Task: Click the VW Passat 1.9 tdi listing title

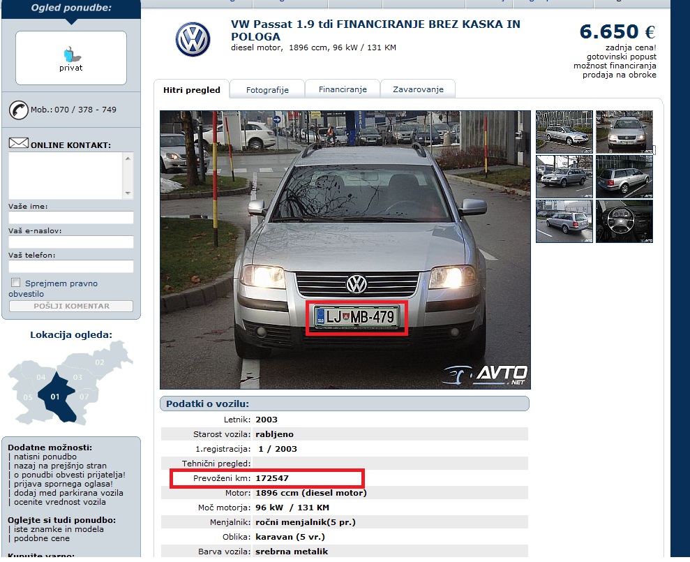Action: pos(375,30)
